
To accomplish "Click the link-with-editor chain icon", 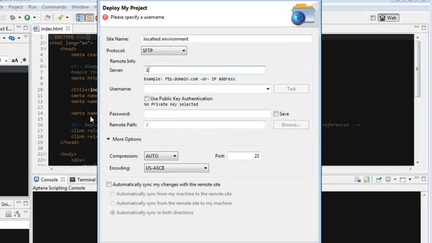I will point(11,38).
